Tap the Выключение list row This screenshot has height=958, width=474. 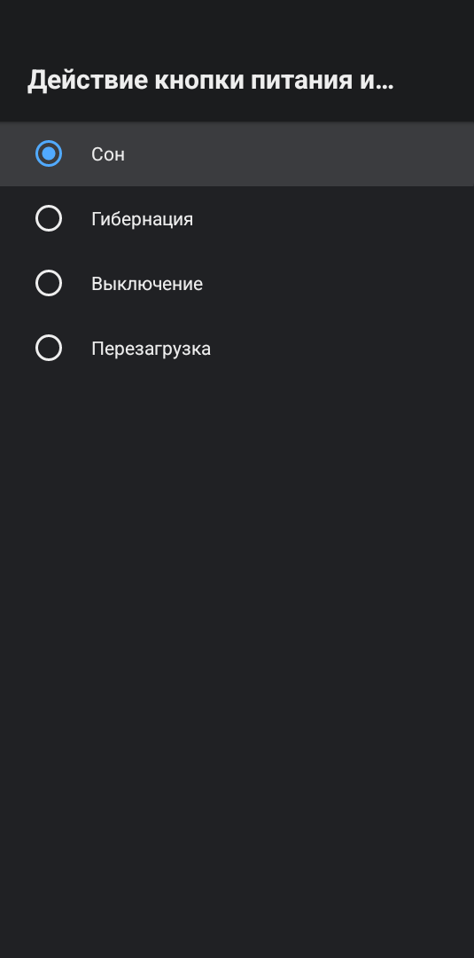coord(237,284)
